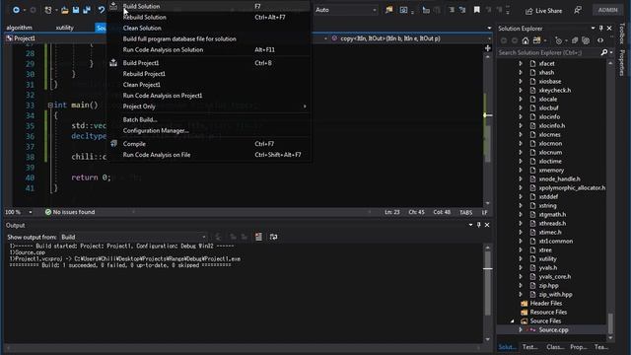
Task: Select Build Project1 menu entry
Action: point(209,63)
